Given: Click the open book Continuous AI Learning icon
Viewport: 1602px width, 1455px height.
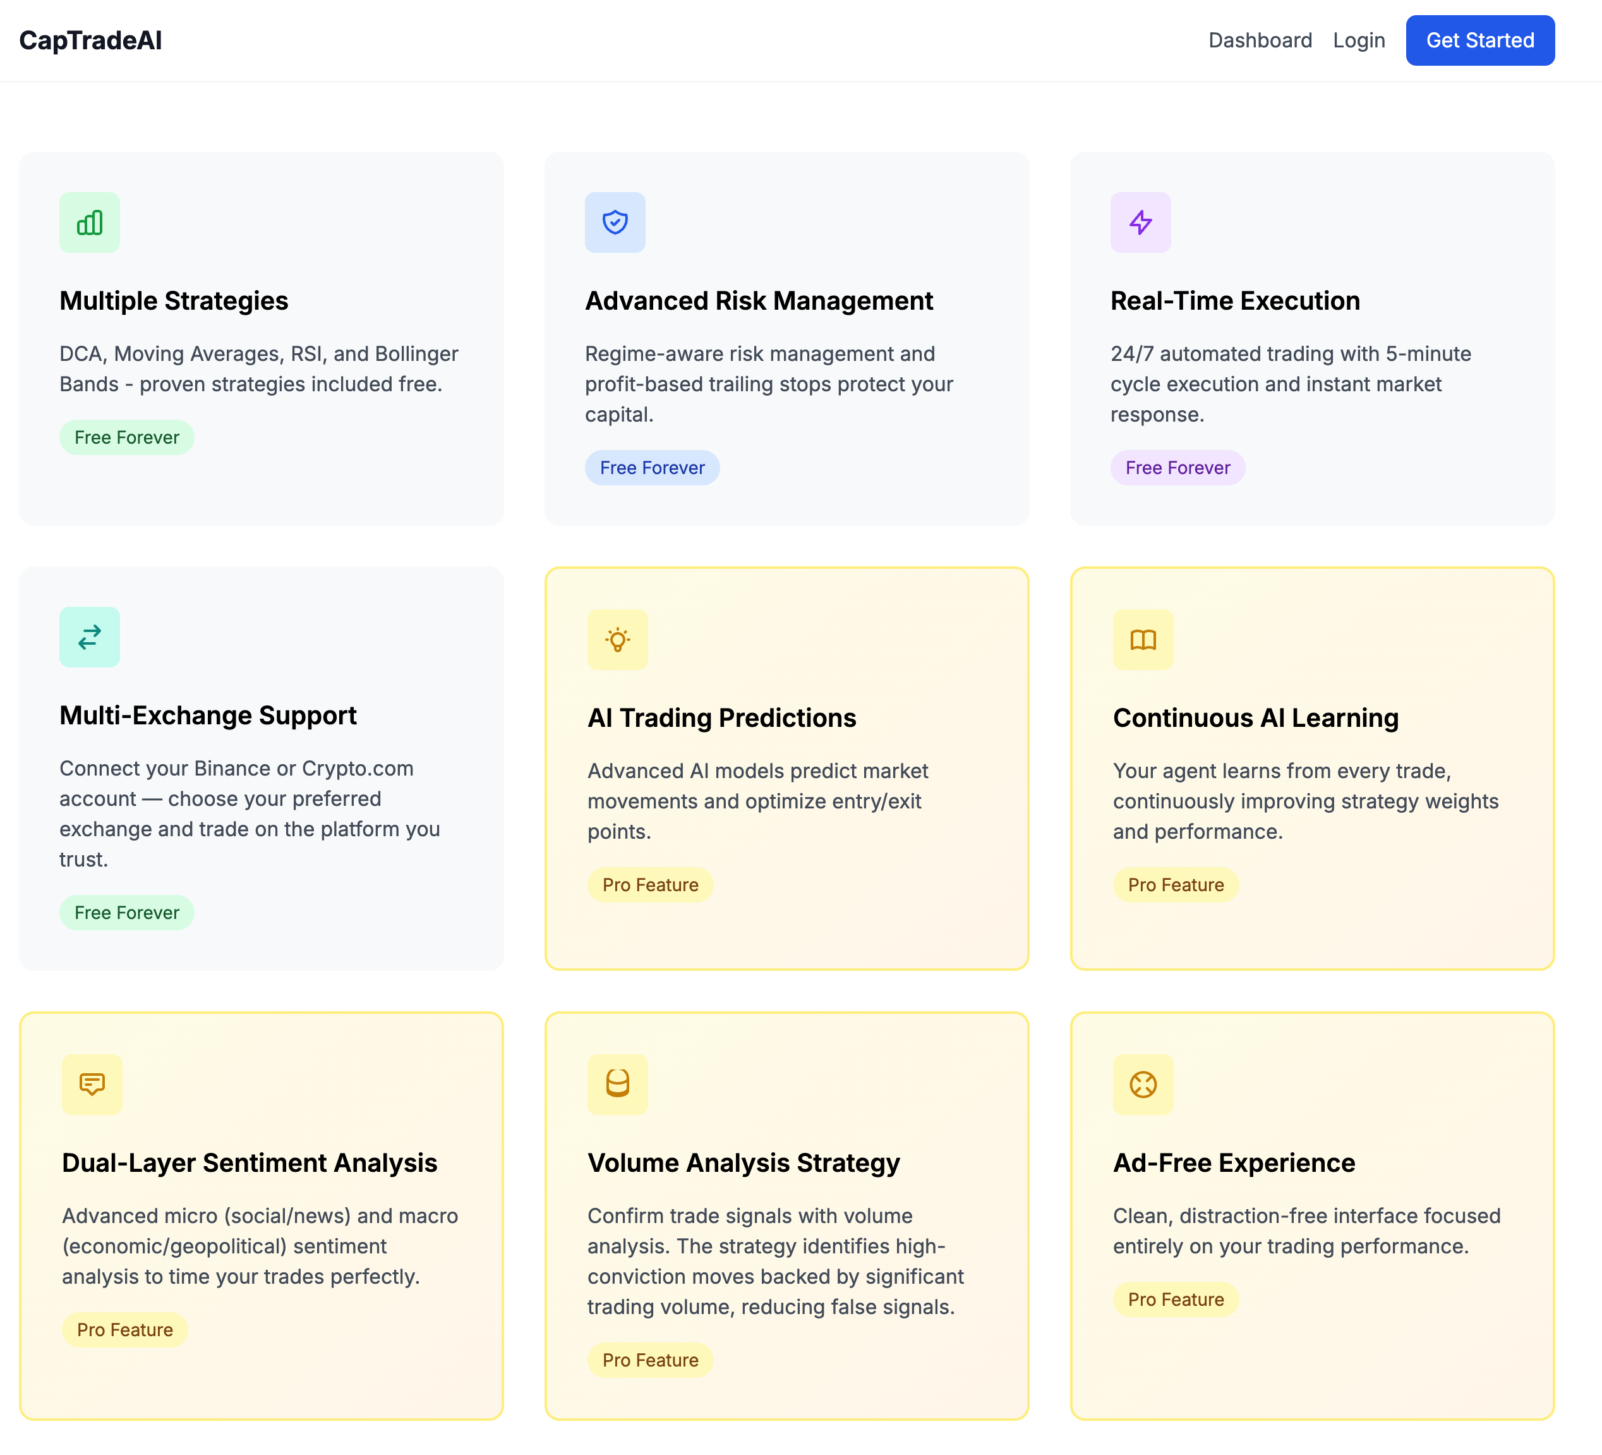Looking at the screenshot, I should click(1143, 640).
